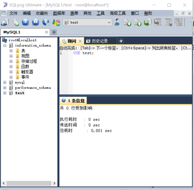
Task: Click the information_schema database icon
Action: click(11, 45)
